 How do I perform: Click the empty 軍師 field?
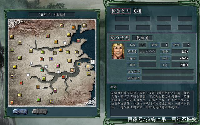pyautogui.click(x=147, y=65)
